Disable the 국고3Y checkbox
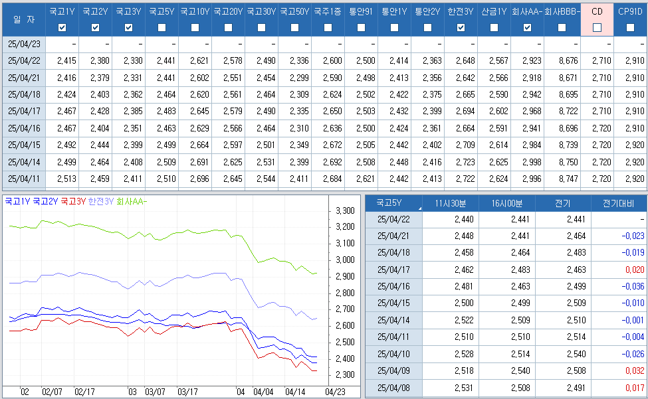Viewport: 648px width, 399px height. pos(128,27)
